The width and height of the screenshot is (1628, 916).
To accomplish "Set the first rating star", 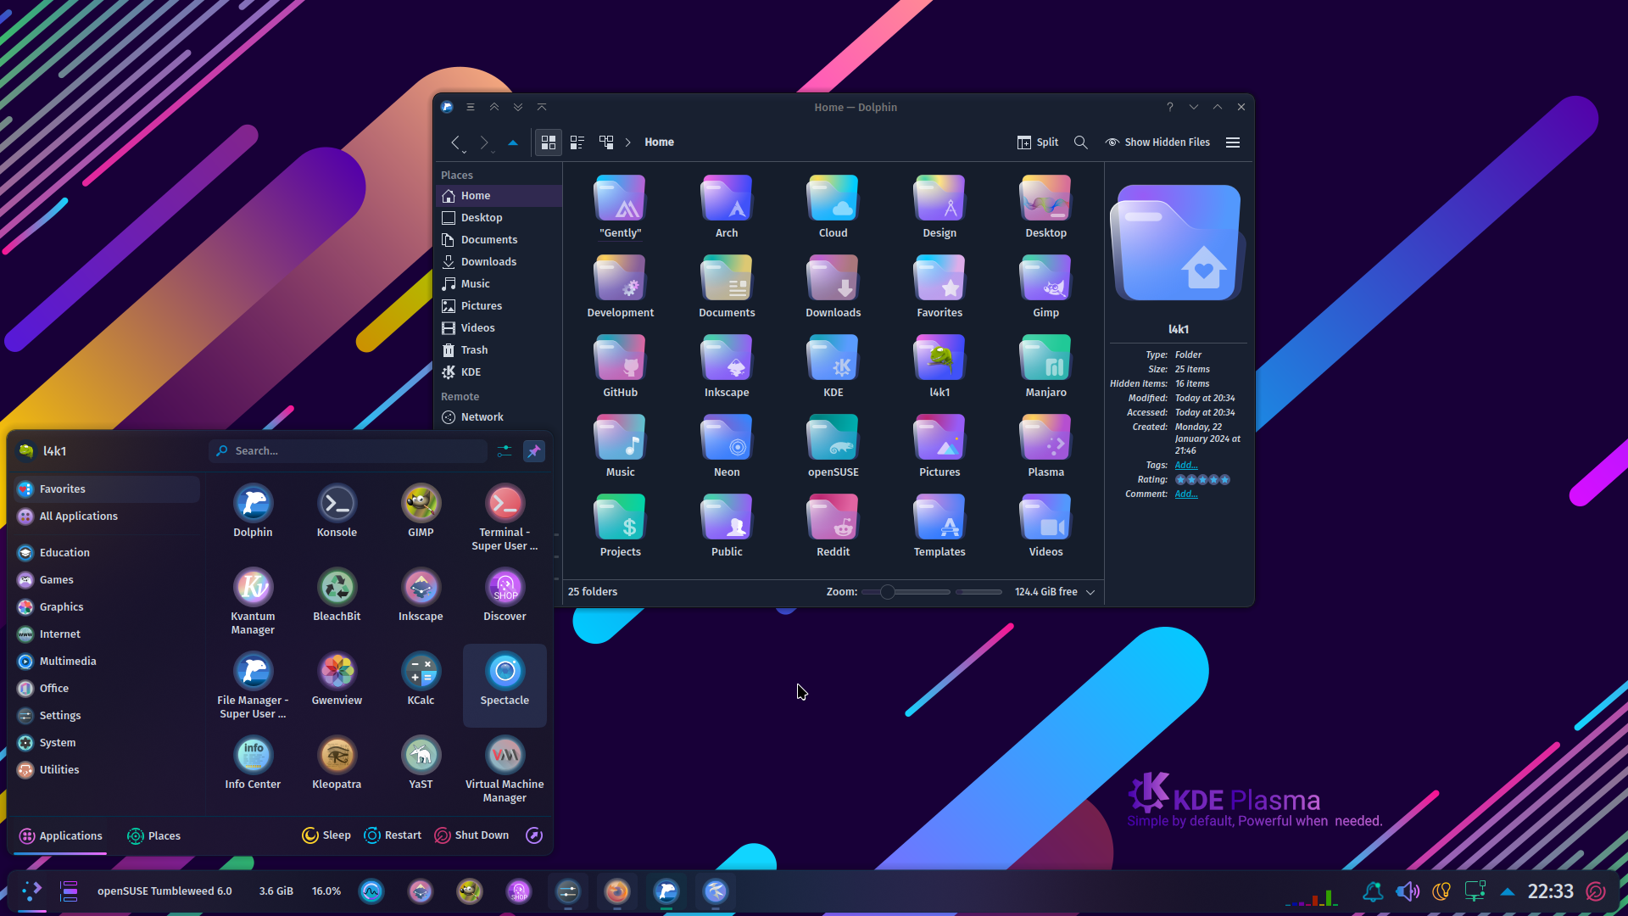I will click(1180, 480).
